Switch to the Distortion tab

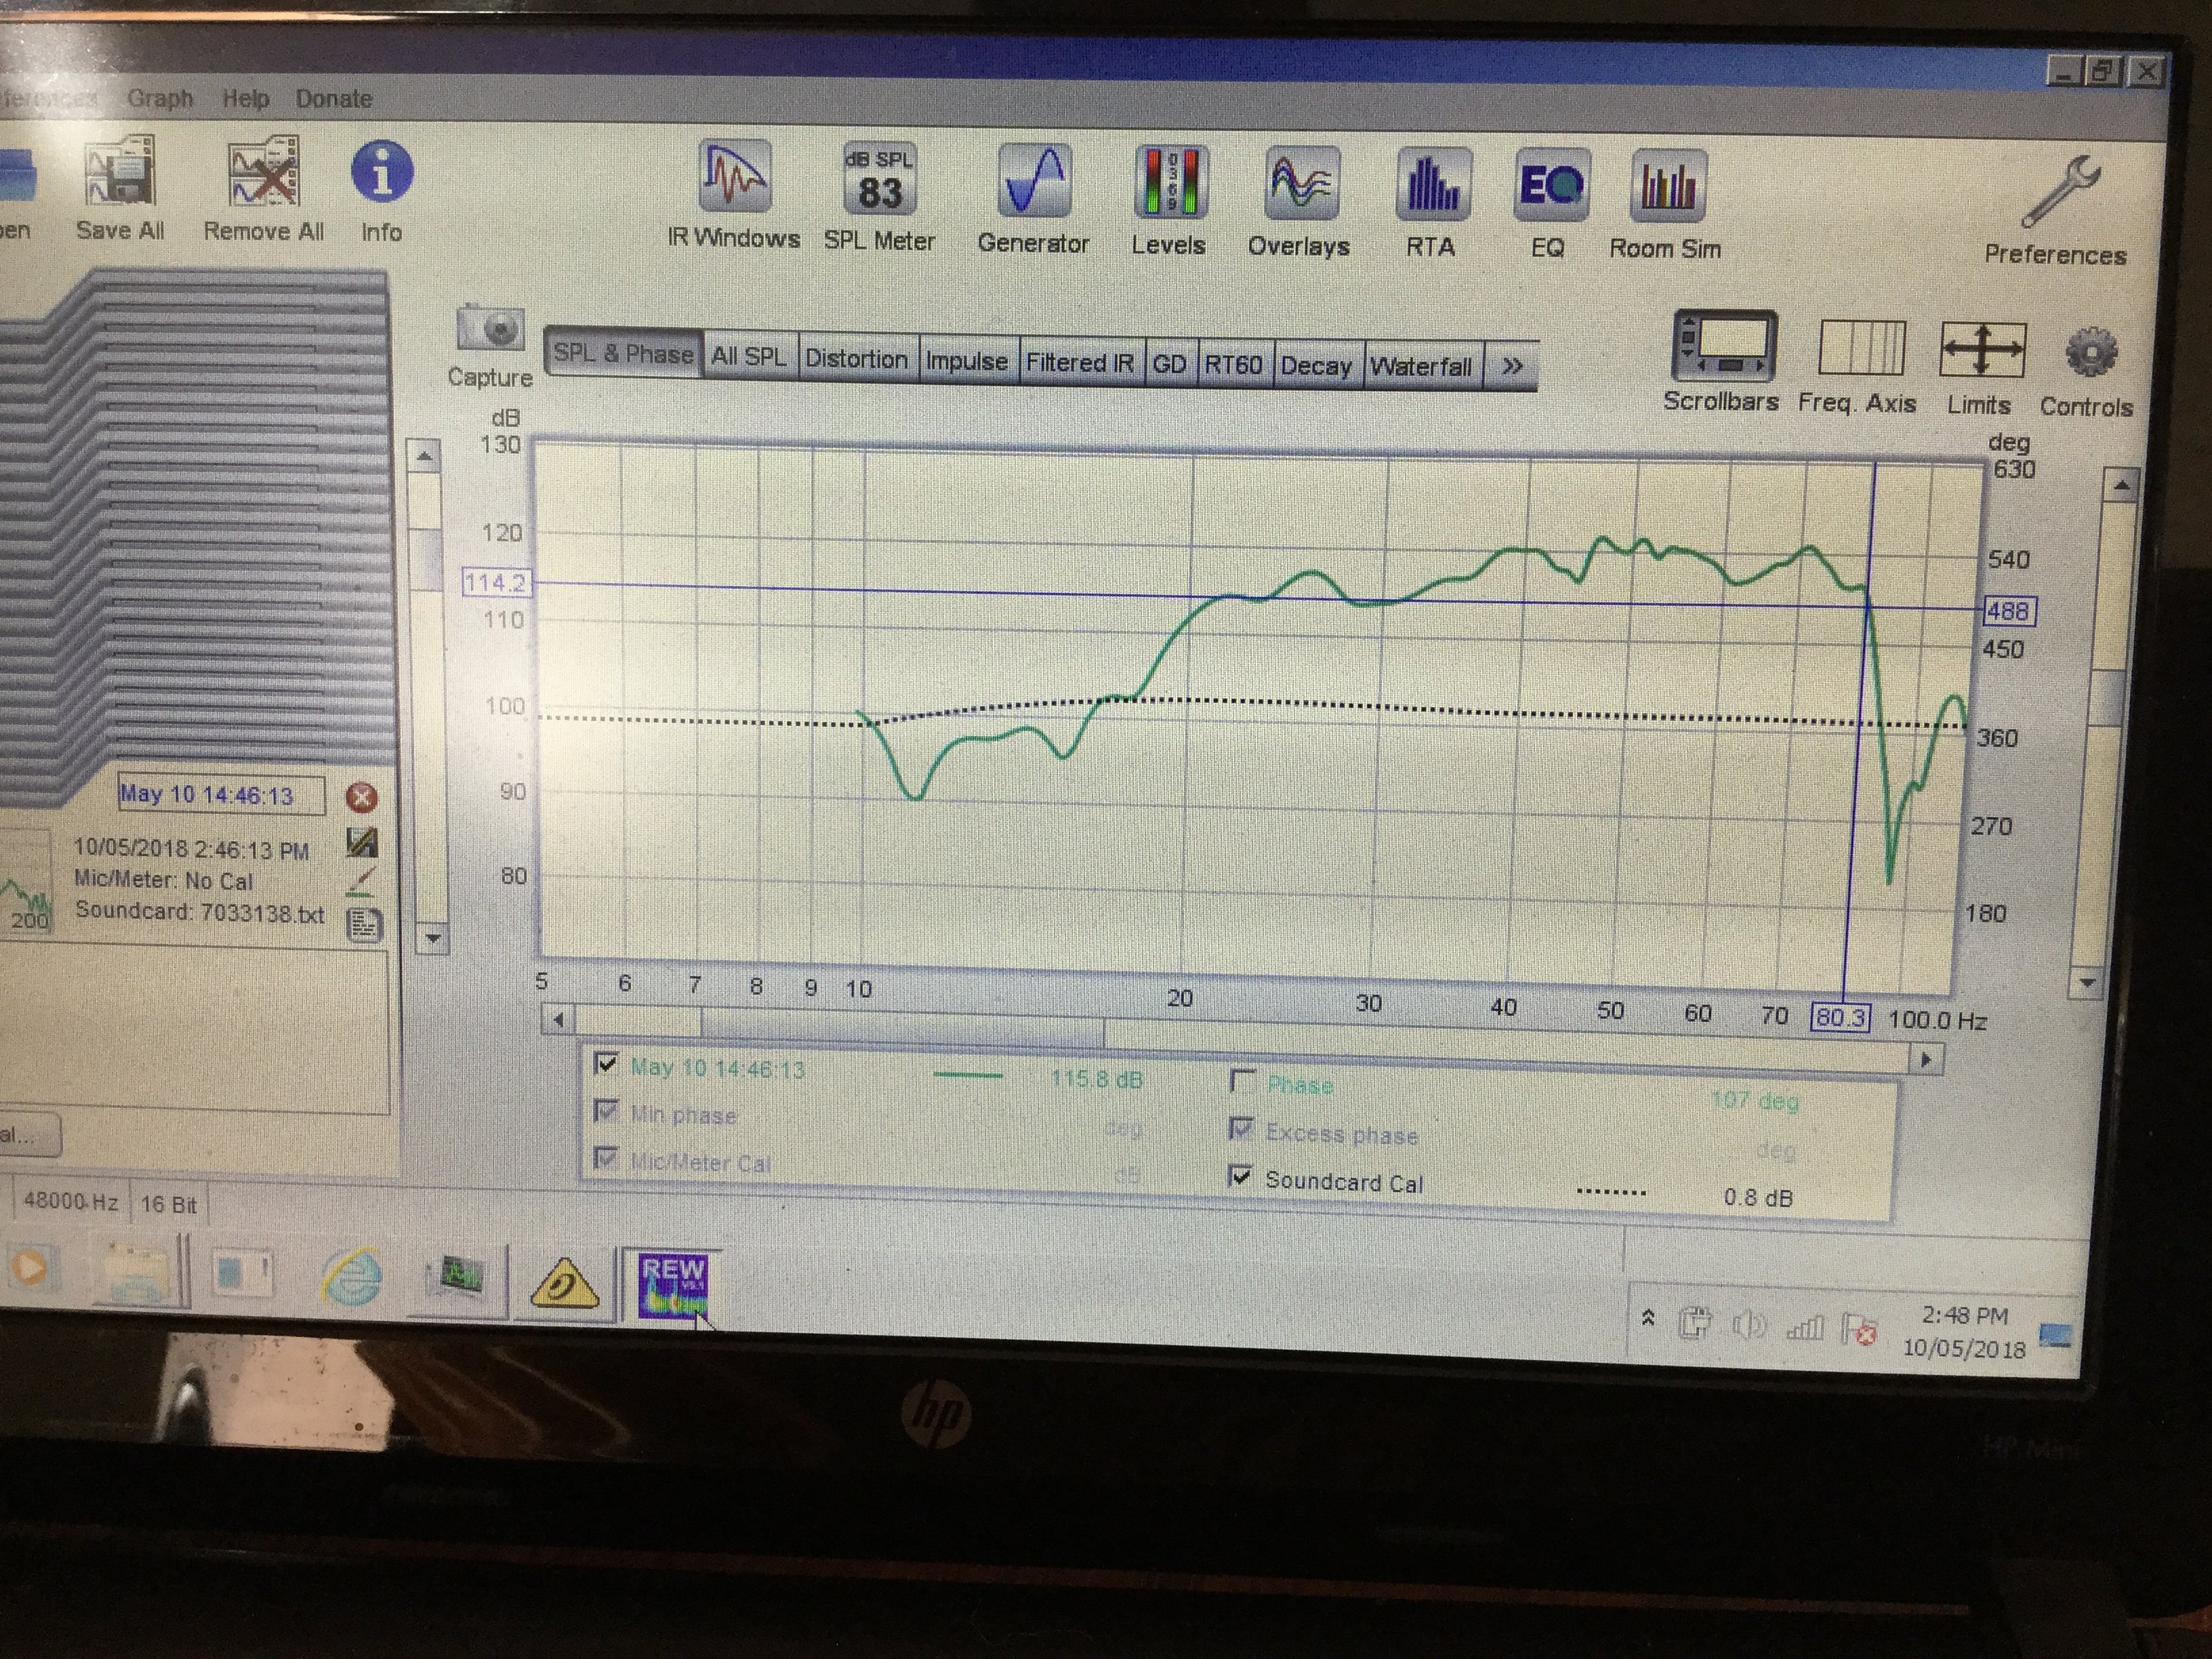(857, 358)
